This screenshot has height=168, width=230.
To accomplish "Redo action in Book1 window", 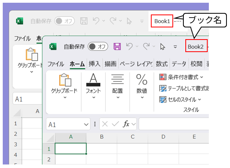I will 113,21.
